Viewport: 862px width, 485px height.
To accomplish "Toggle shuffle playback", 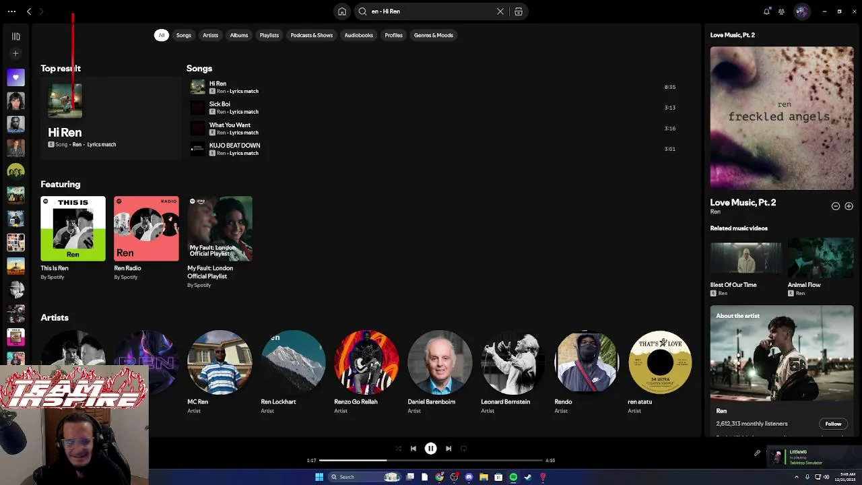I will pyautogui.click(x=398, y=449).
